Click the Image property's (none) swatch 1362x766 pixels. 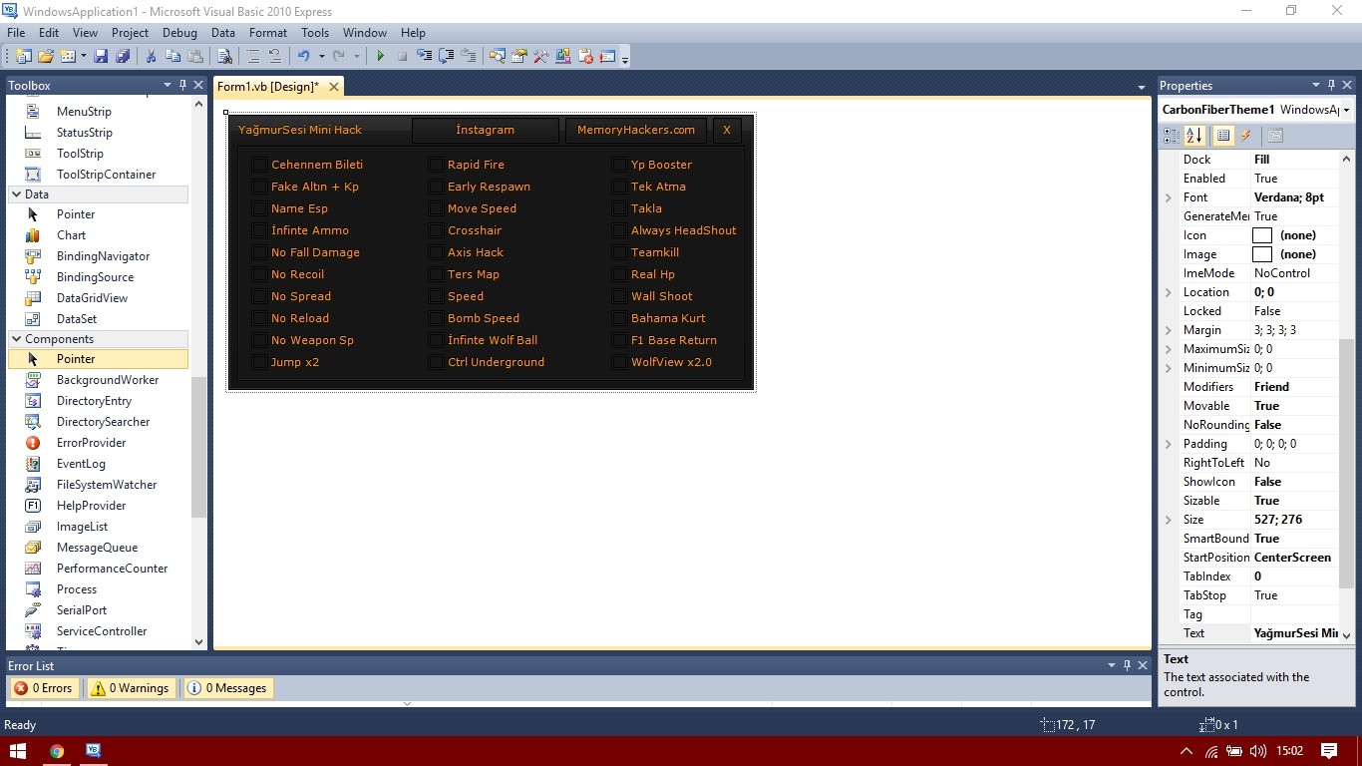1262,254
